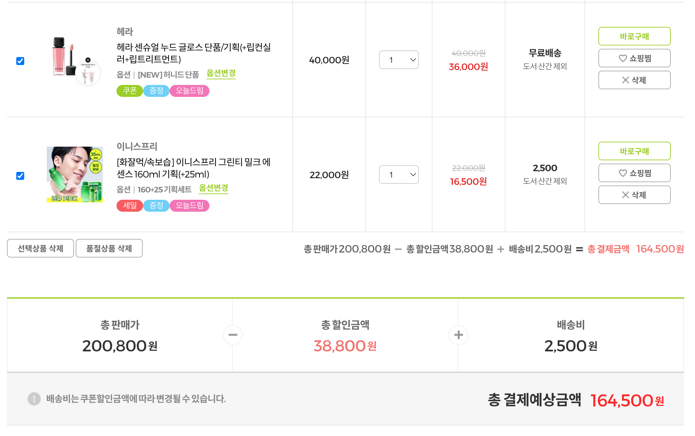Click the shipping notice exclamation icon
695x436 pixels.
[34, 399]
